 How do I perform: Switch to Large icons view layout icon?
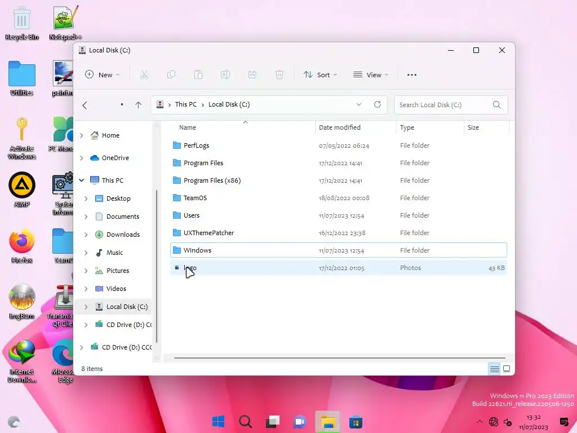pos(507,369)
